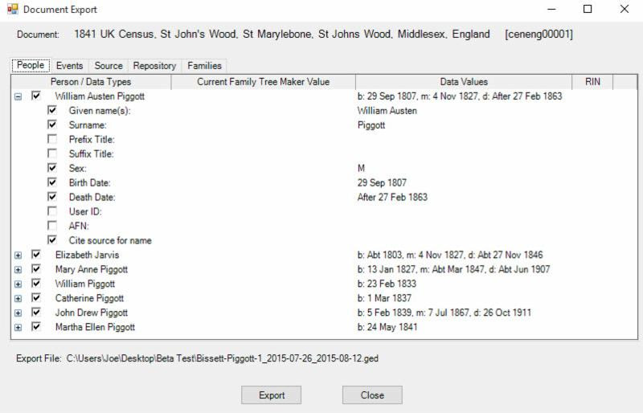Uncheck Mary Anne Piggott checkbox
Viewport: 643px width, 413px height.
pyautogui.click(x=36, y=269)
